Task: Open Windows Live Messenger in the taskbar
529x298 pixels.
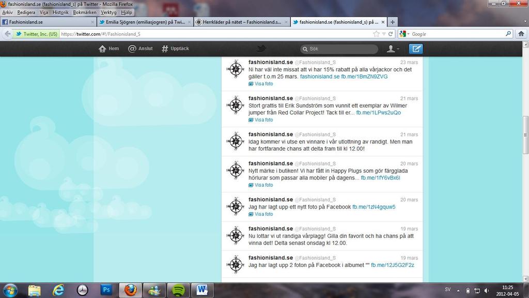Action: tap(154, 290)
